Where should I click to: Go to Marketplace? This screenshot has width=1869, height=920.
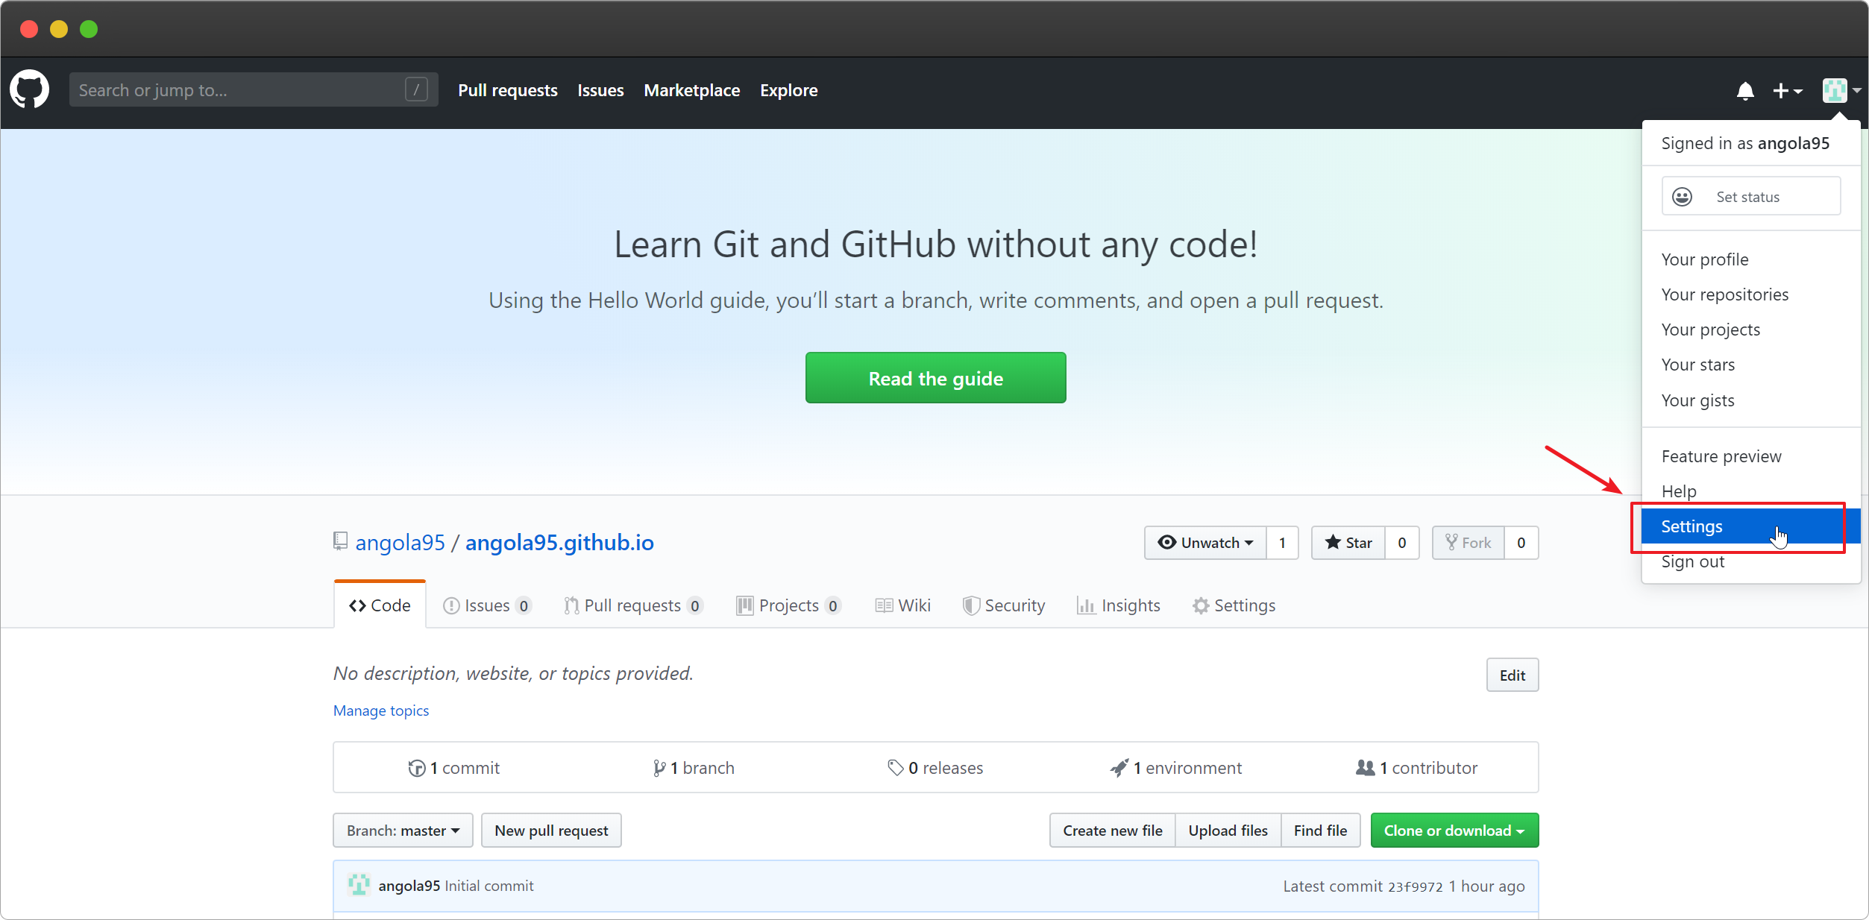pyautogui.click(x=692, y=90)
